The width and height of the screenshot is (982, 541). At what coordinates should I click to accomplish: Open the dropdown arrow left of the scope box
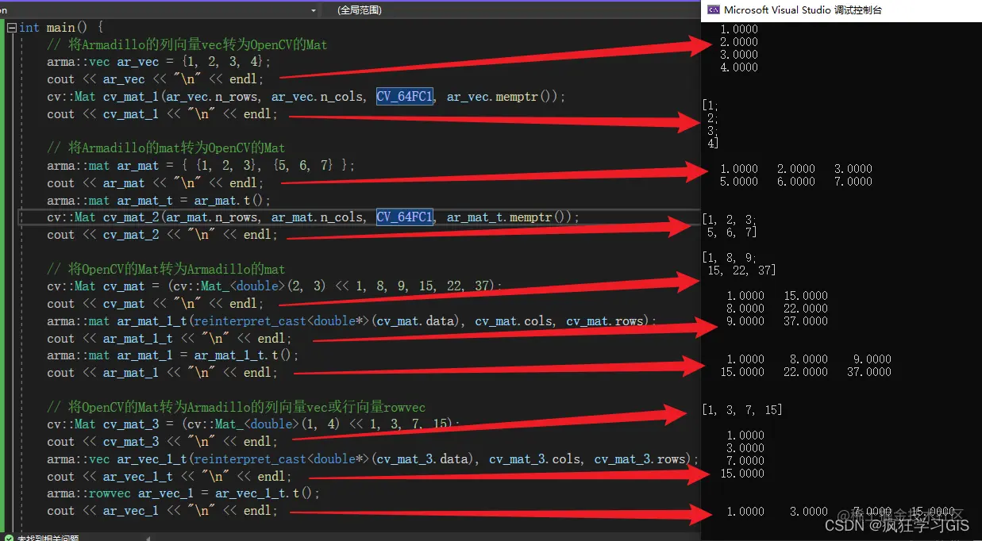pos(314,10)
